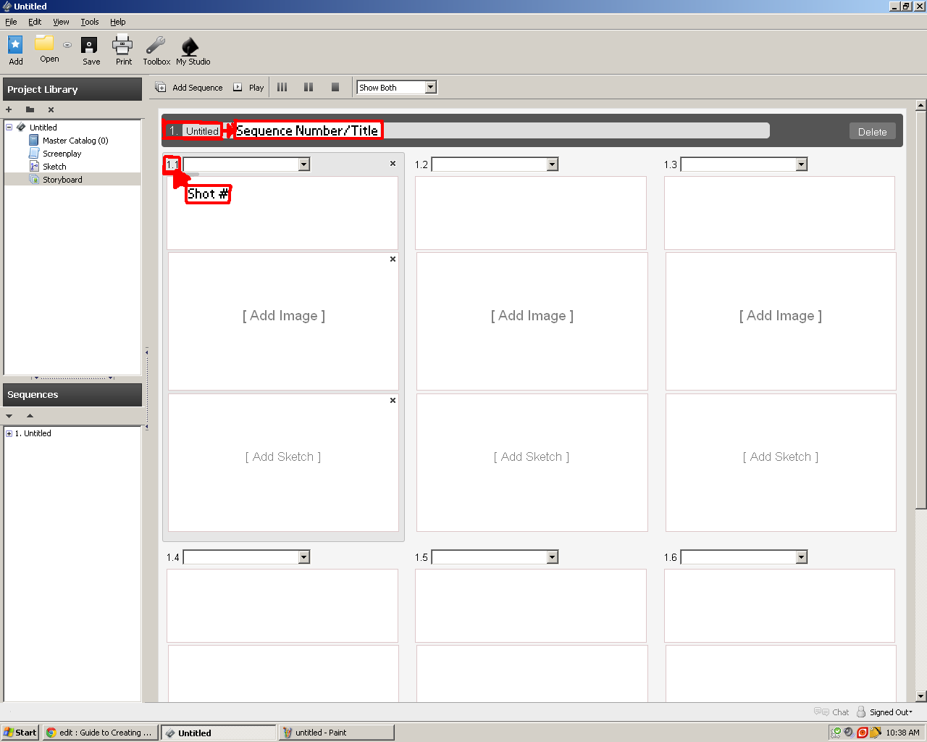Remove image slot in shot 1.1
927x742 pixels.
pyautogui.click(x=393, y=259)
